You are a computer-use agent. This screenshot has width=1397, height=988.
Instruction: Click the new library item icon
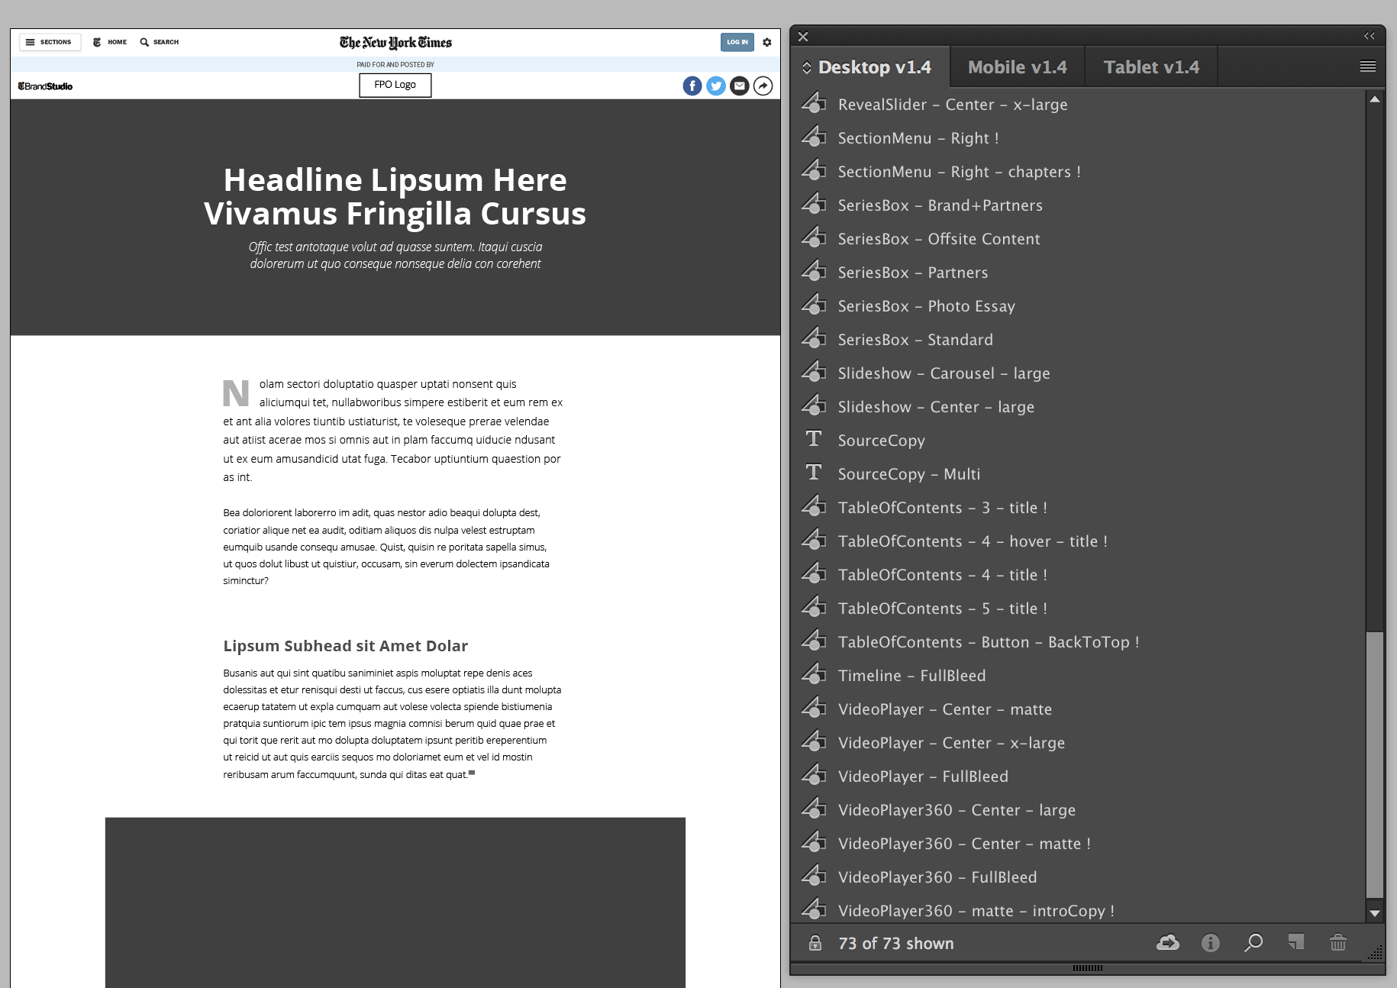click(x=1296, y=942)
